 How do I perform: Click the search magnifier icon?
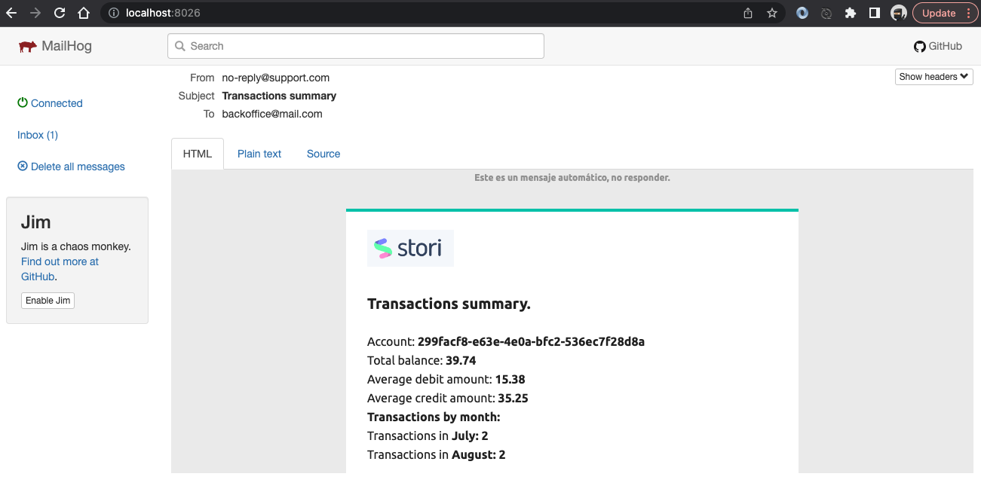tap(180, 46)
